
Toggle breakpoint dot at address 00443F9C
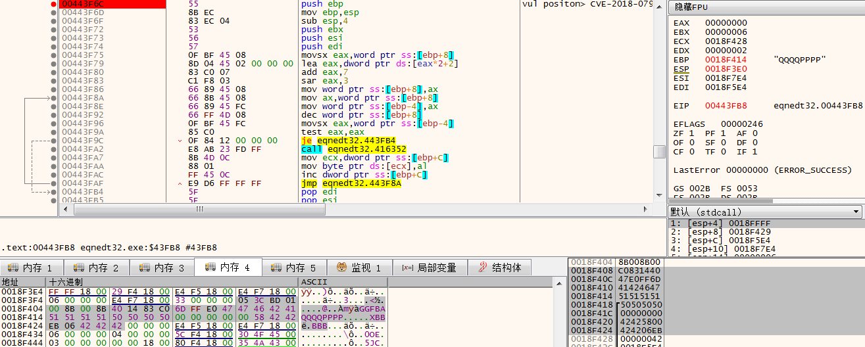(53, 141)
